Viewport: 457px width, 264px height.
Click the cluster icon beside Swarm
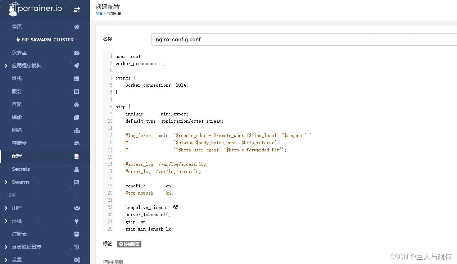[x=76, y=182]
